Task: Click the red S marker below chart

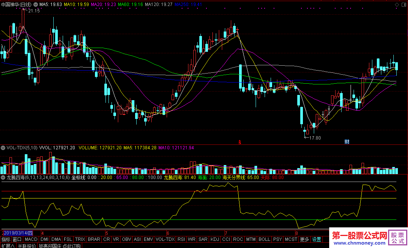Action: (239, 142)
